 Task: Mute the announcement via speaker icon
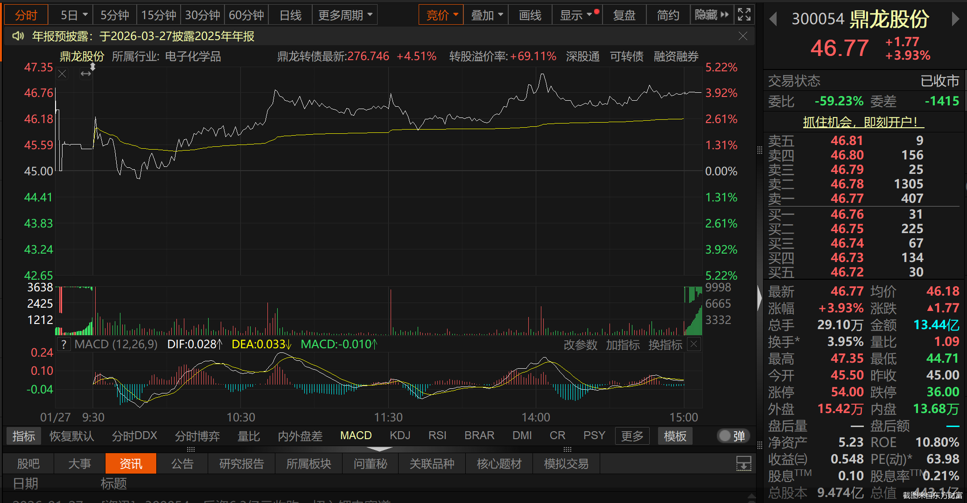(x=18, y=36)
